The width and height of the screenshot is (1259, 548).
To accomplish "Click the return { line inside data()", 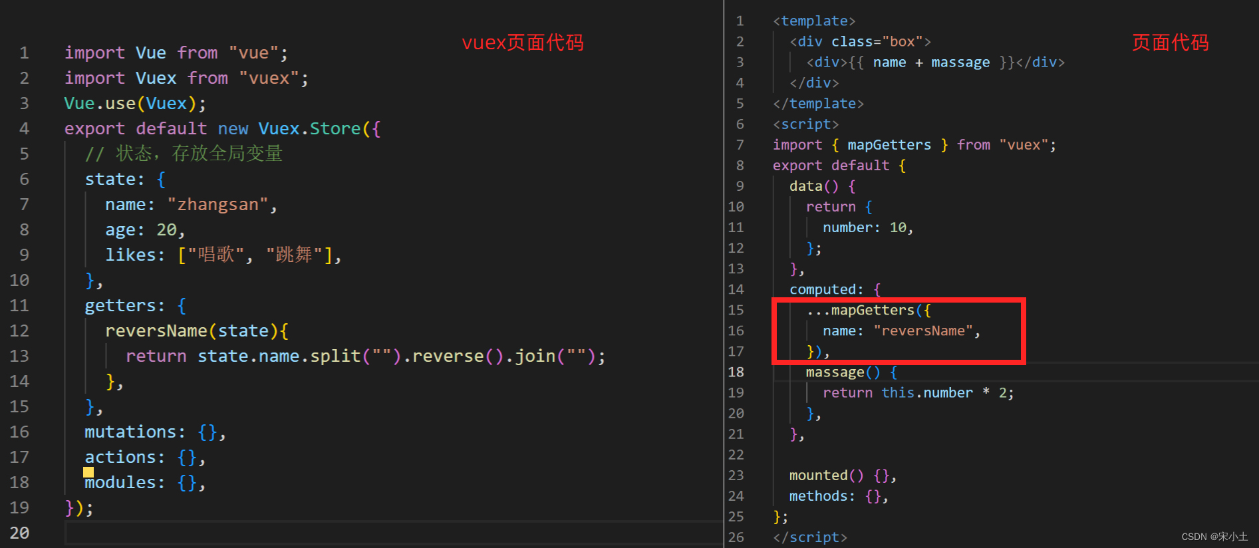I will pos(839,206).
